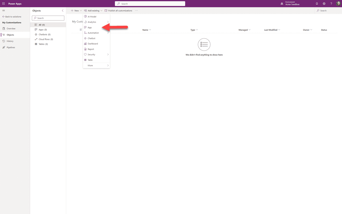
Task: Open the New dropdown
Action: [x=76, y=10]
